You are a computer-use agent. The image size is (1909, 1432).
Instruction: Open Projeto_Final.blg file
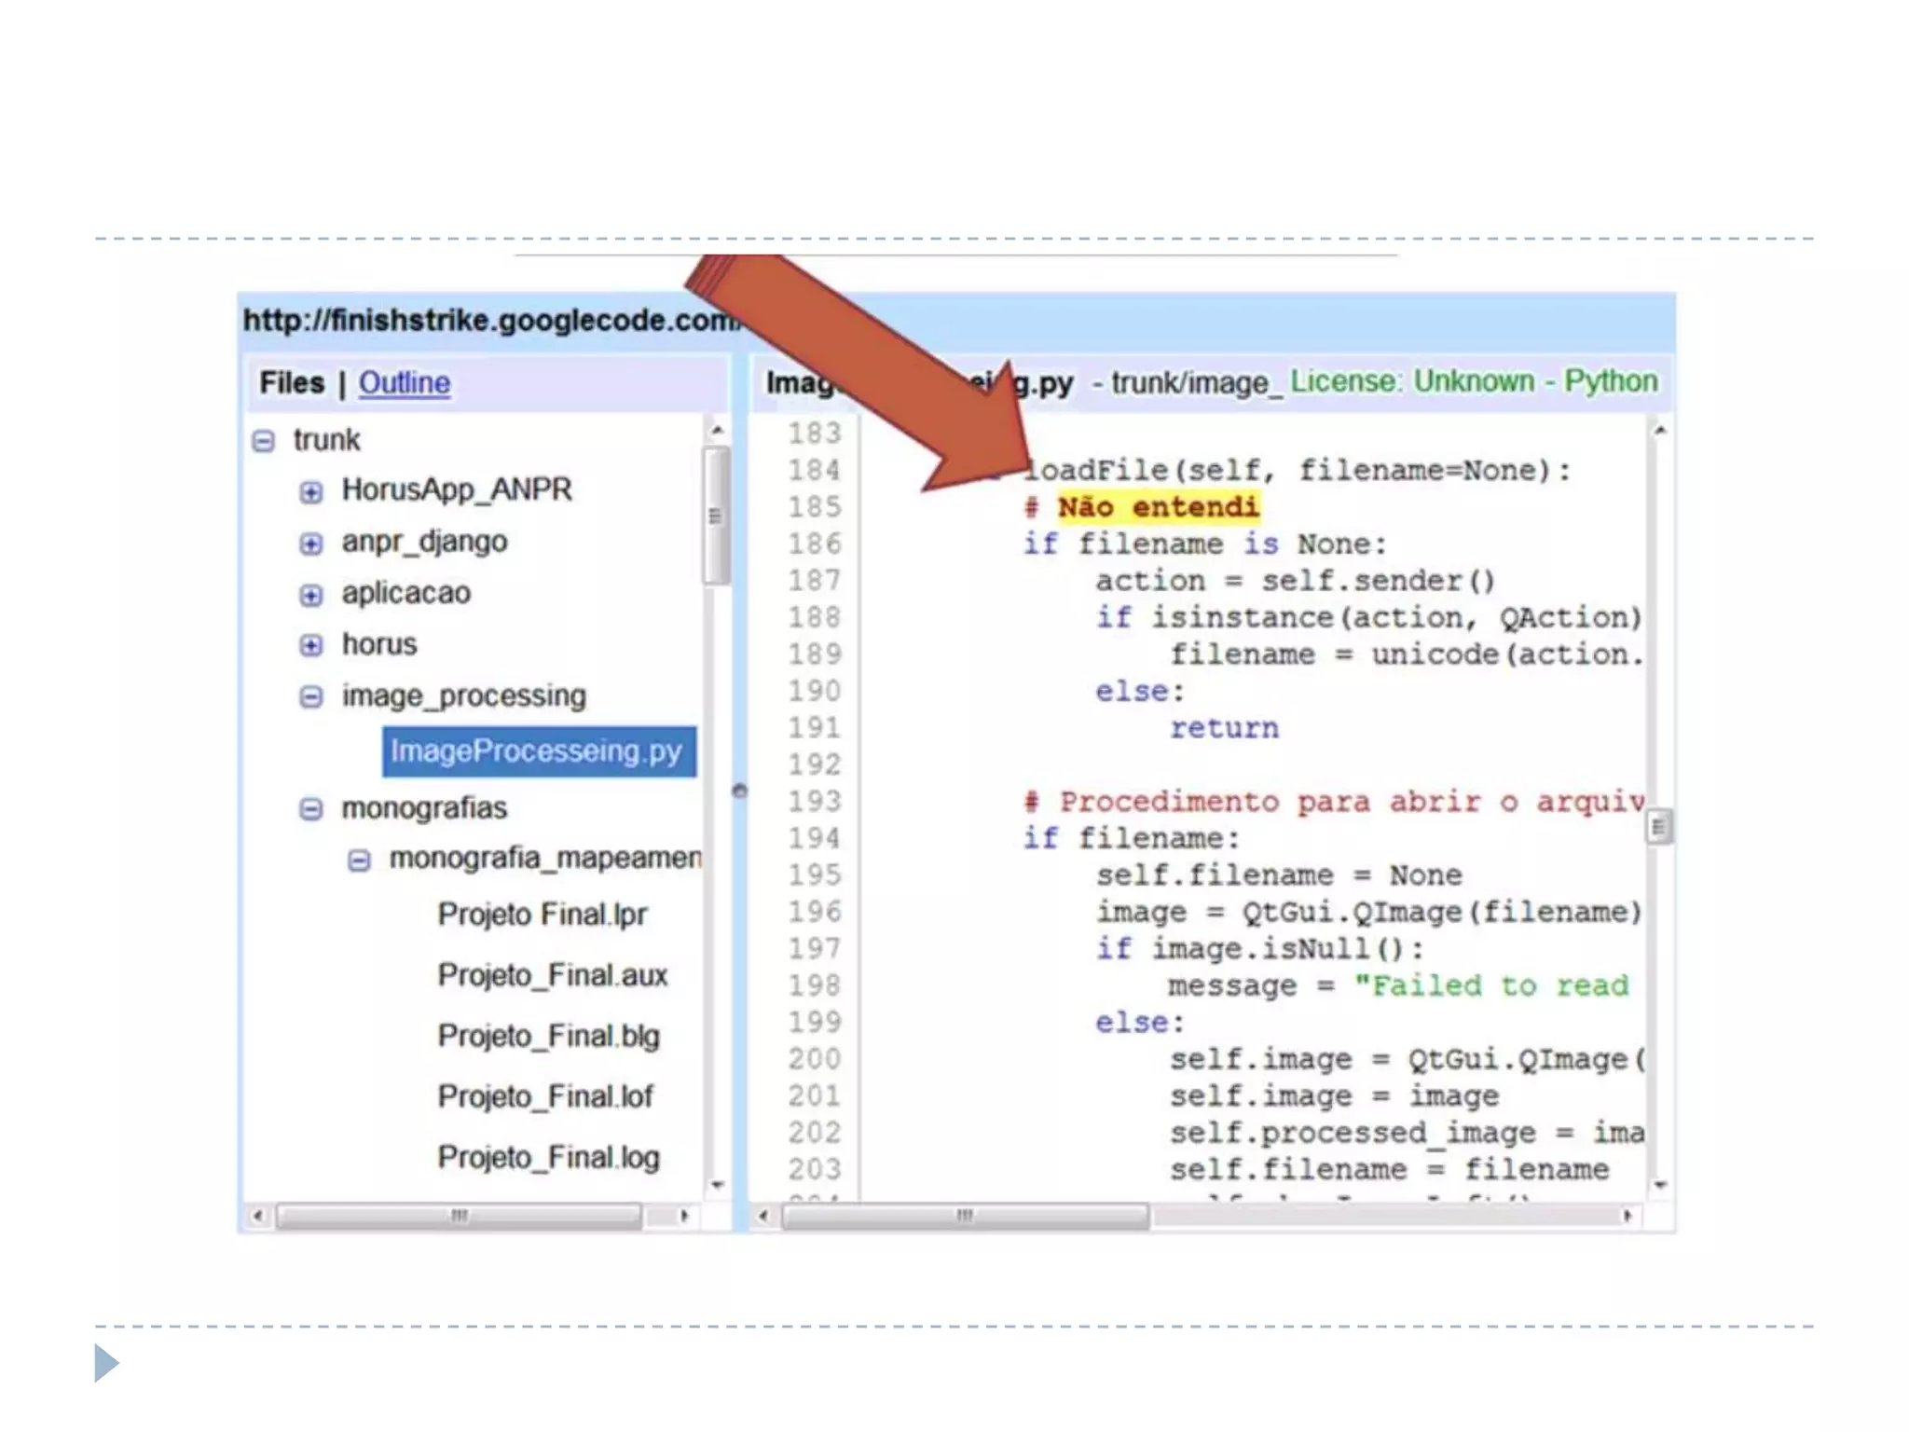coord(548,1036)
